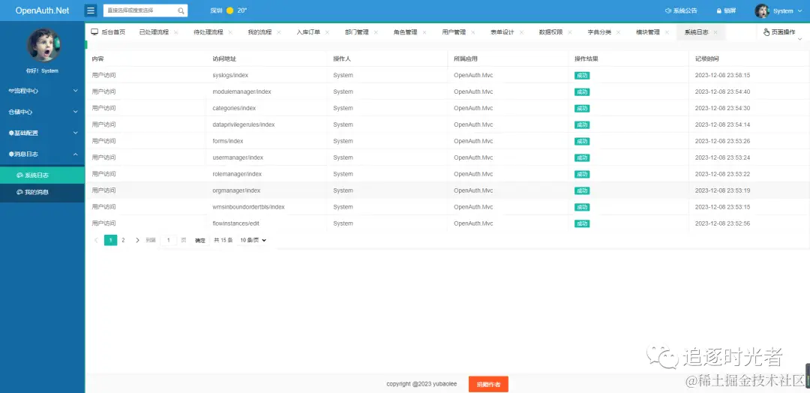The width and height of the screenshot is (810, 393).
Task: Click the categories/index address cell
Action: pyautogui.click(x=234, y=109)
